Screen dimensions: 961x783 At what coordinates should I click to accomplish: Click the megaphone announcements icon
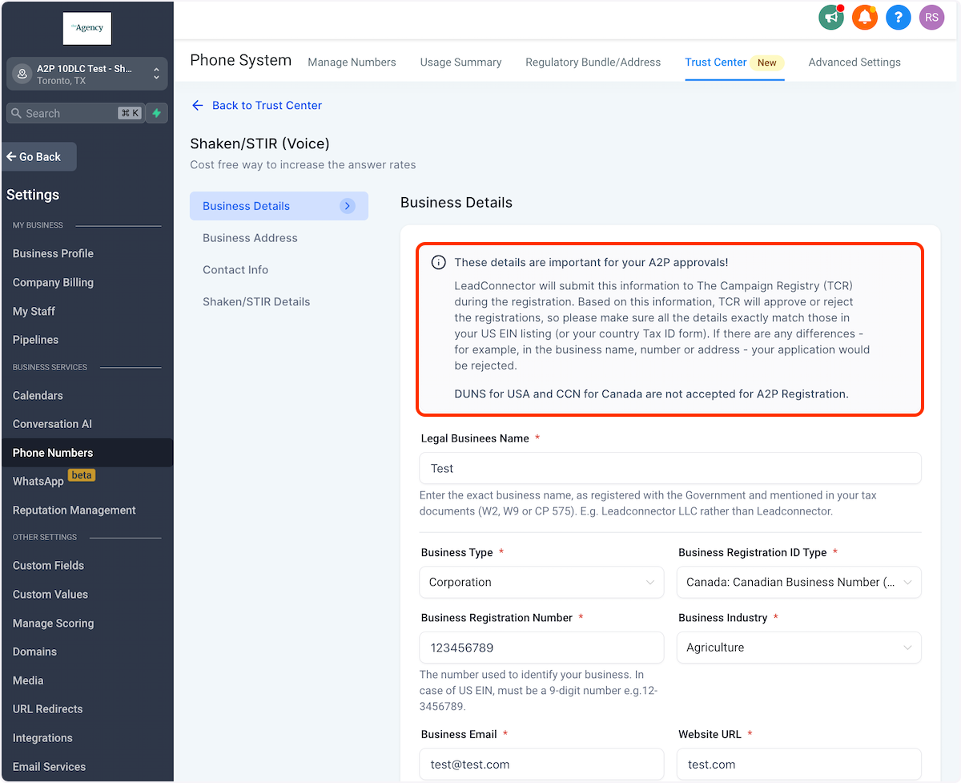pos(831,17)
